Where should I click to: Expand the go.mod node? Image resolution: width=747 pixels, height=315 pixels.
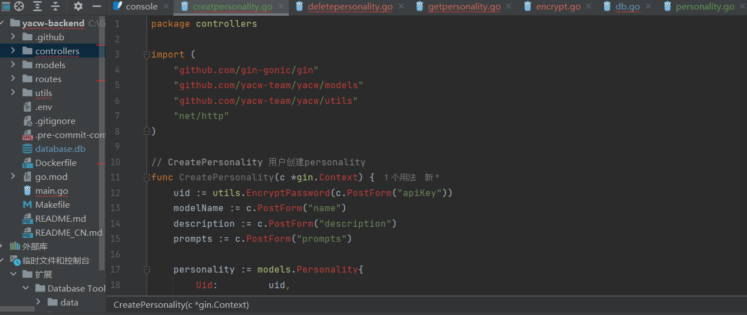13,176
